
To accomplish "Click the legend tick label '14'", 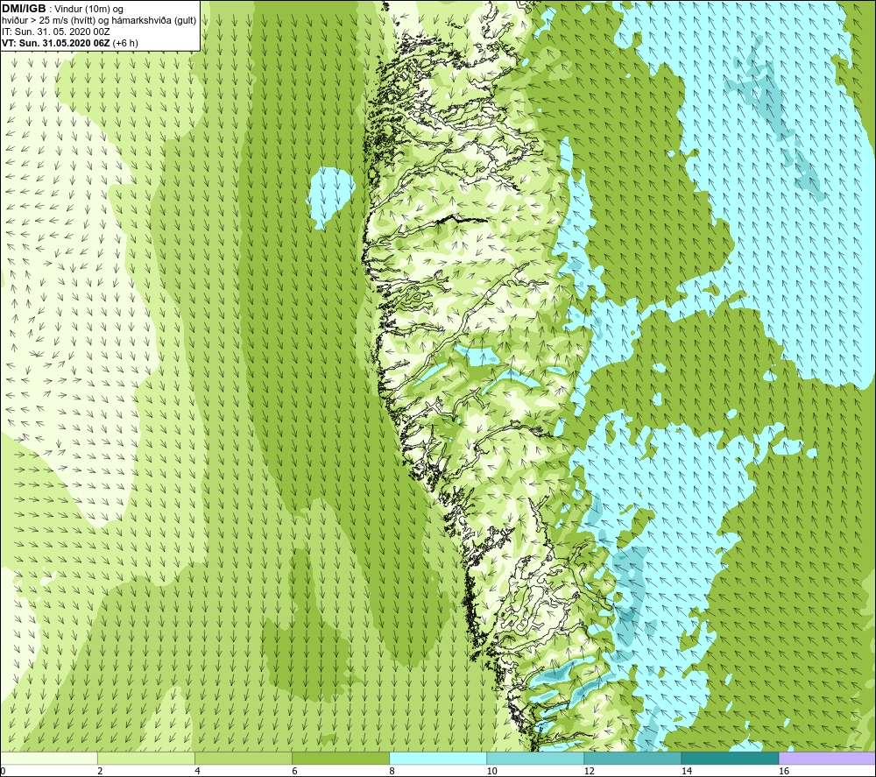I will click(686, 771).
